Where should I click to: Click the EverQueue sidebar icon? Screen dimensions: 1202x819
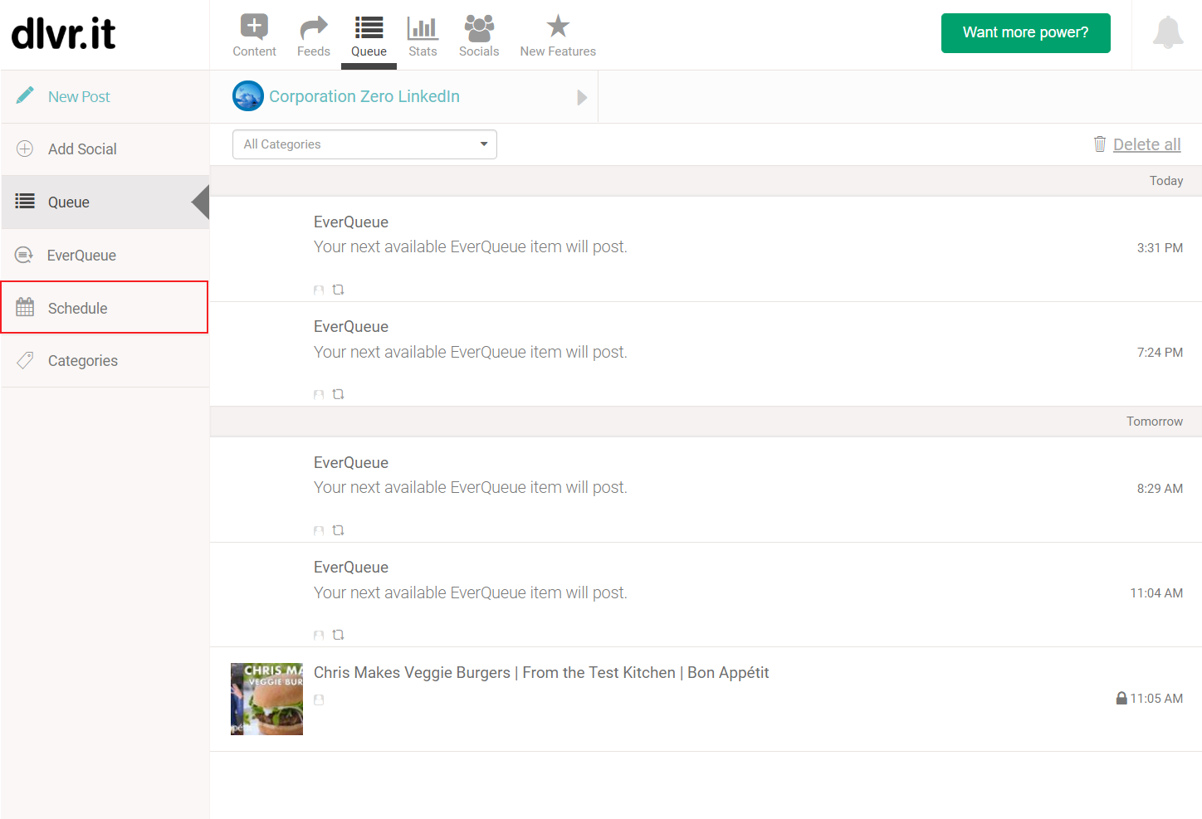click(x=25, y=255)
